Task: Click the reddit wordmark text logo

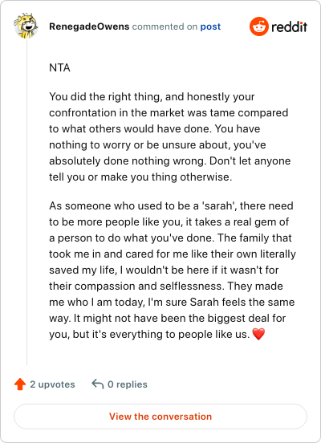Action: coord(289,27)
